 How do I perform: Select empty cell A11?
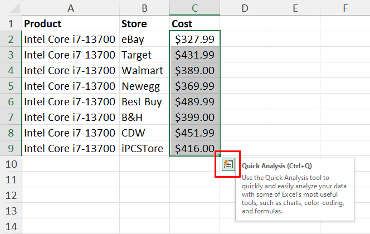71,179
